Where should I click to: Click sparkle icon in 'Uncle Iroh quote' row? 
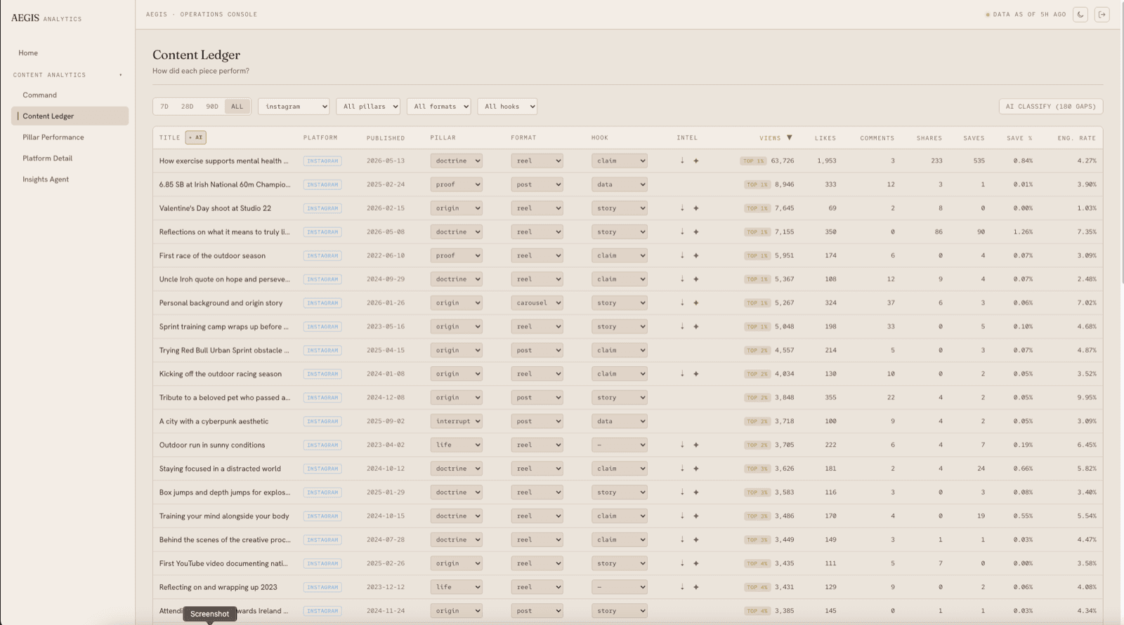(x=696, y=279)
